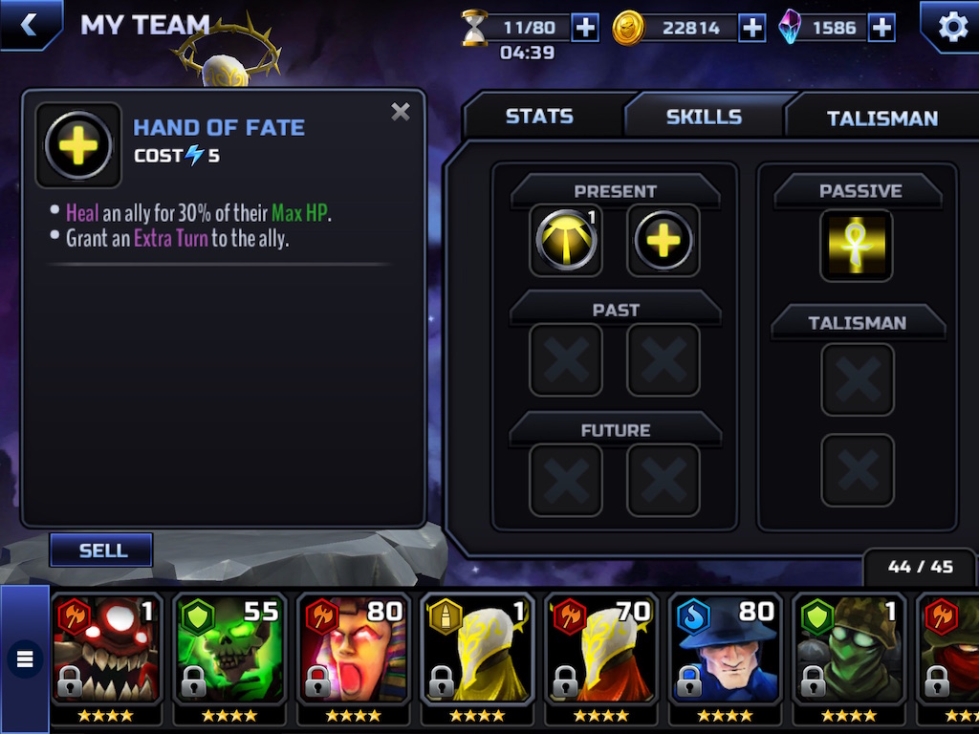The height and width of the screenshot is (734, 979).
Task: Click the first locked Past skill slot
Action: click(566, 360)
